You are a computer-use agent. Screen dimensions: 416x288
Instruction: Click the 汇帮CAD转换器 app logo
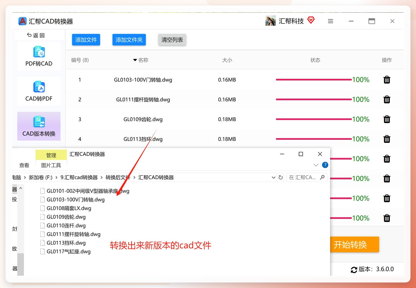(22, 21)
